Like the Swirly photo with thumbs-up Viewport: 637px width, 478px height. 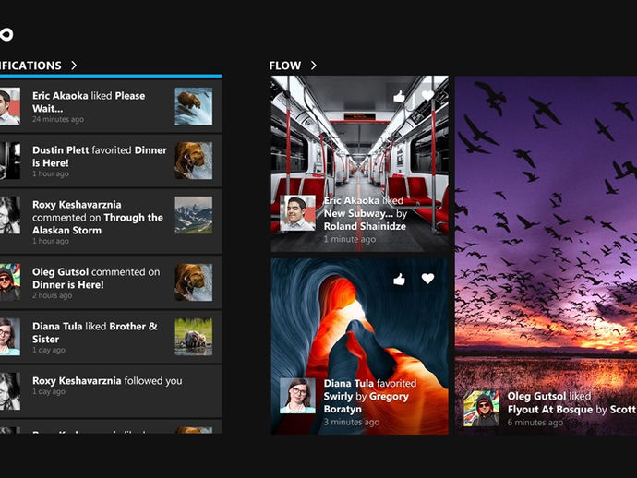coord(399,280)
